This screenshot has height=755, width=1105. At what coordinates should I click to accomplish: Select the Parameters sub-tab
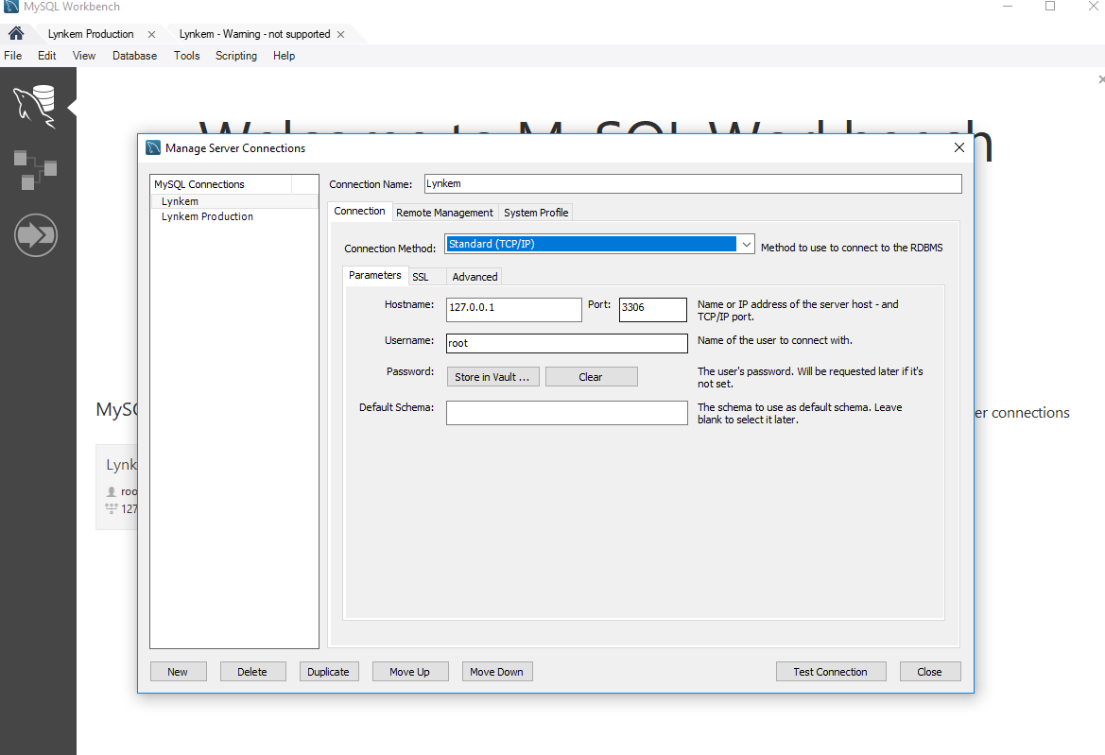tap(375, 275)
